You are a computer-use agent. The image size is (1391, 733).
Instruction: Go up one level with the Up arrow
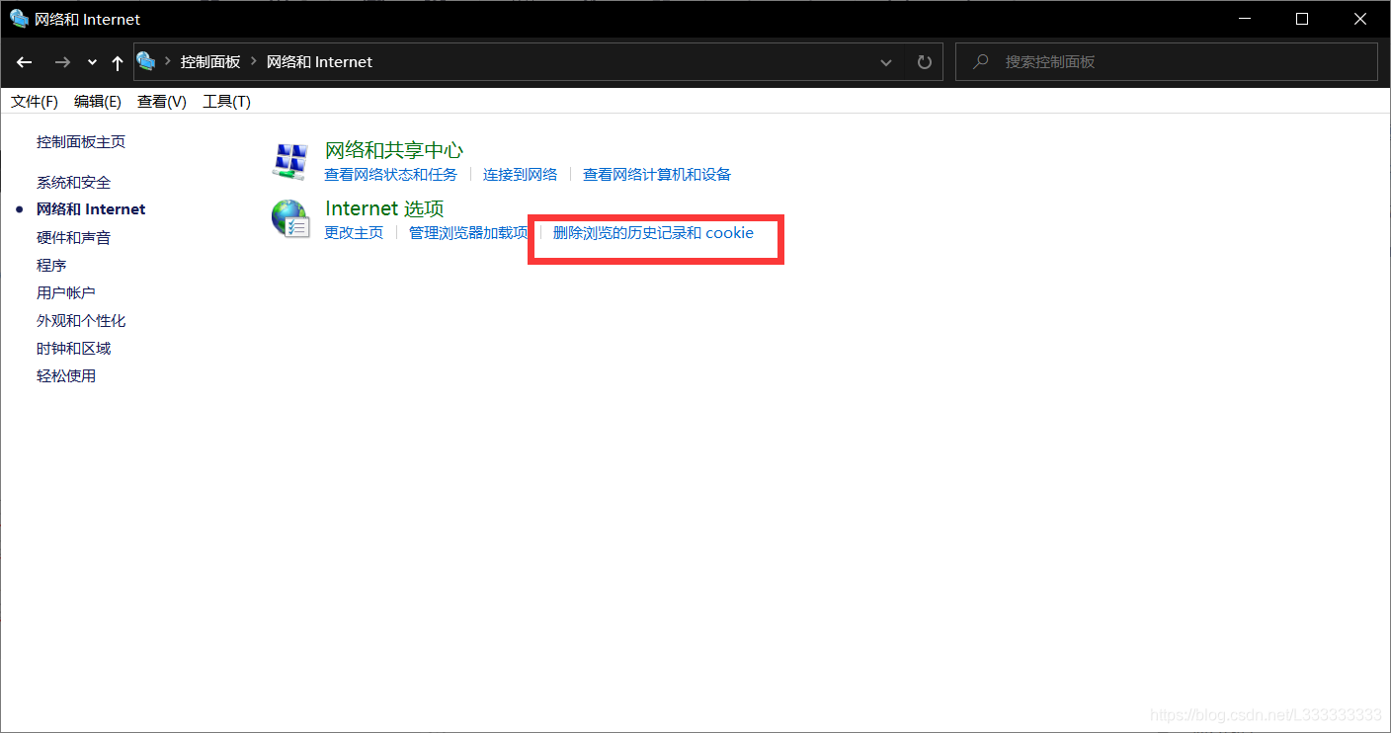[118, 62]
